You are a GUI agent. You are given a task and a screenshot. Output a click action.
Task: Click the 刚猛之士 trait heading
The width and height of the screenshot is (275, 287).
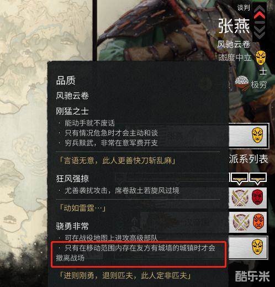pos(72,111)
